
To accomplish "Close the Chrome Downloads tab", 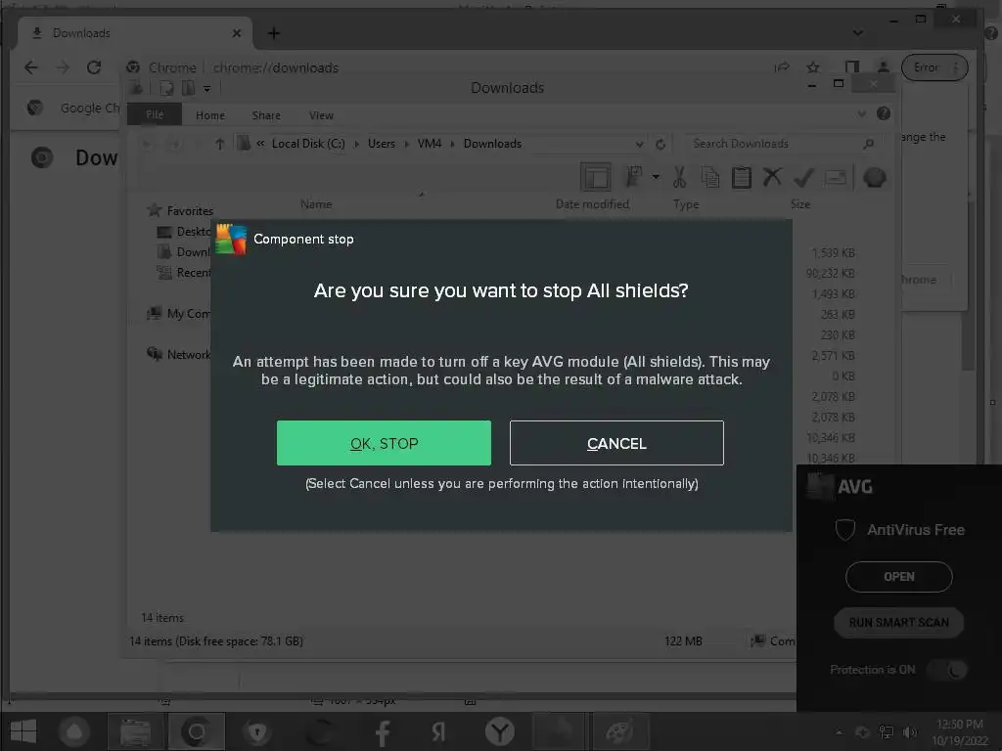I will [x=237, y=33].
